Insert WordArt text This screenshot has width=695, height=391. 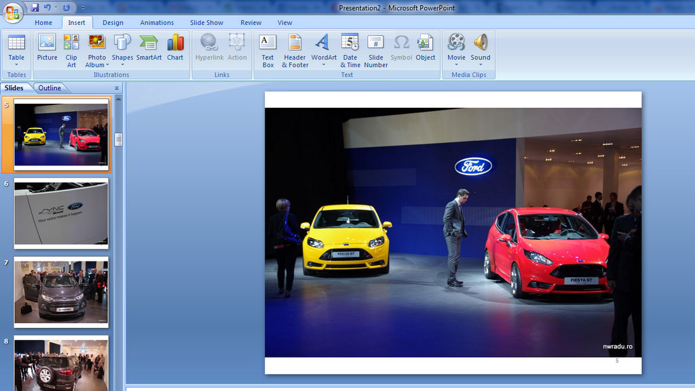324,50
